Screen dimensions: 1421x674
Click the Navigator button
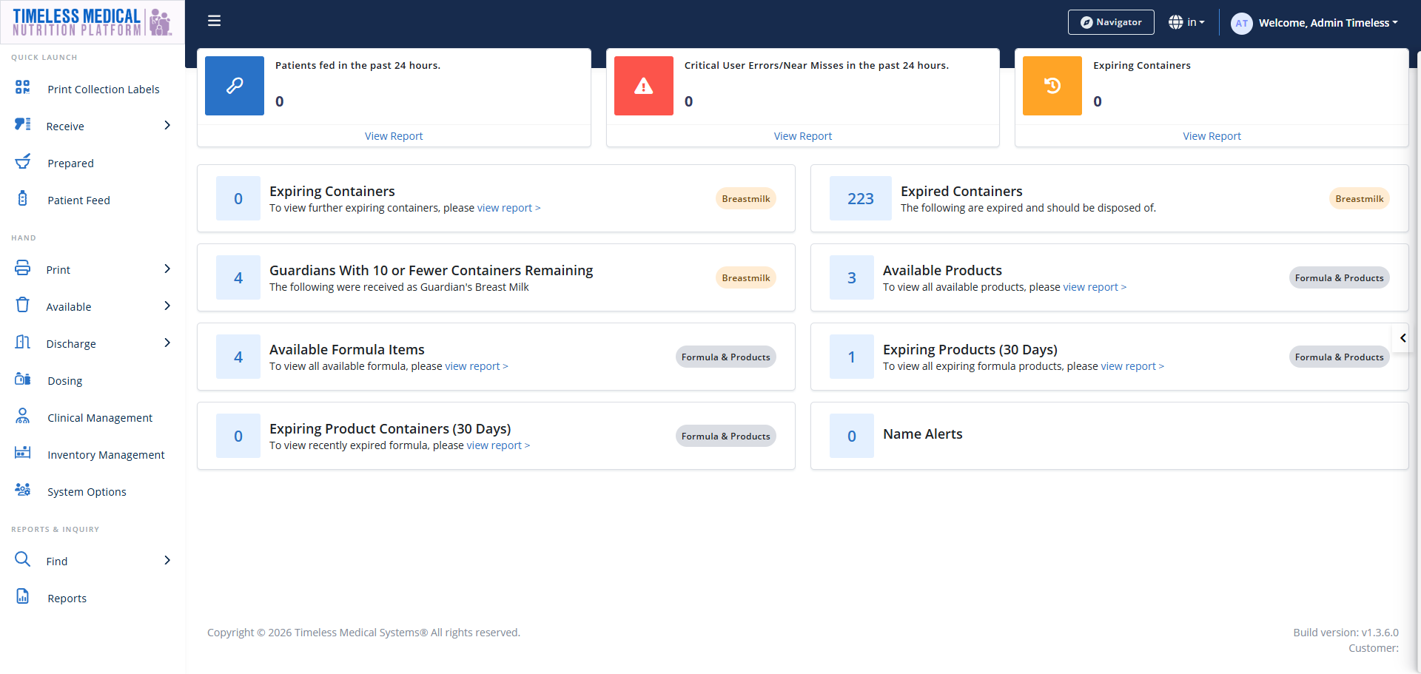pyautogui.click(x=1111, y=22)
